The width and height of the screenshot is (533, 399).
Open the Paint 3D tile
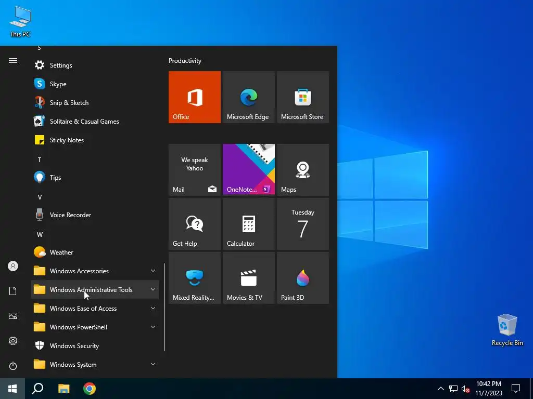[x=302, y=278]
